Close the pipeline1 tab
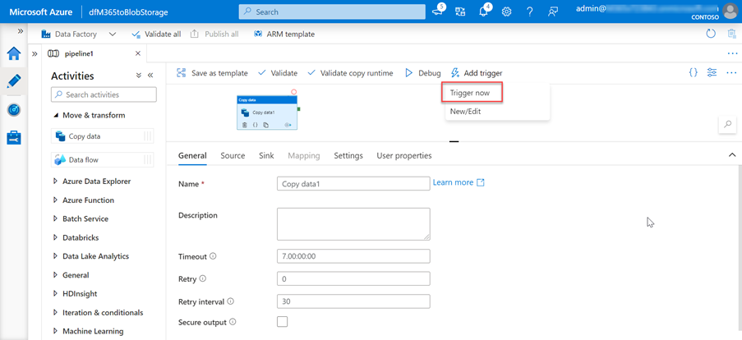The height and width of the screenshot is (340, 742). click(138, 53)
